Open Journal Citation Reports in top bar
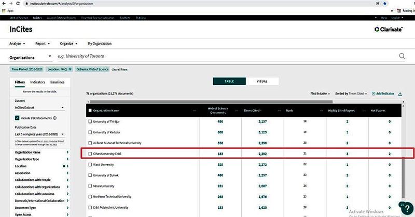 point(61,18)
